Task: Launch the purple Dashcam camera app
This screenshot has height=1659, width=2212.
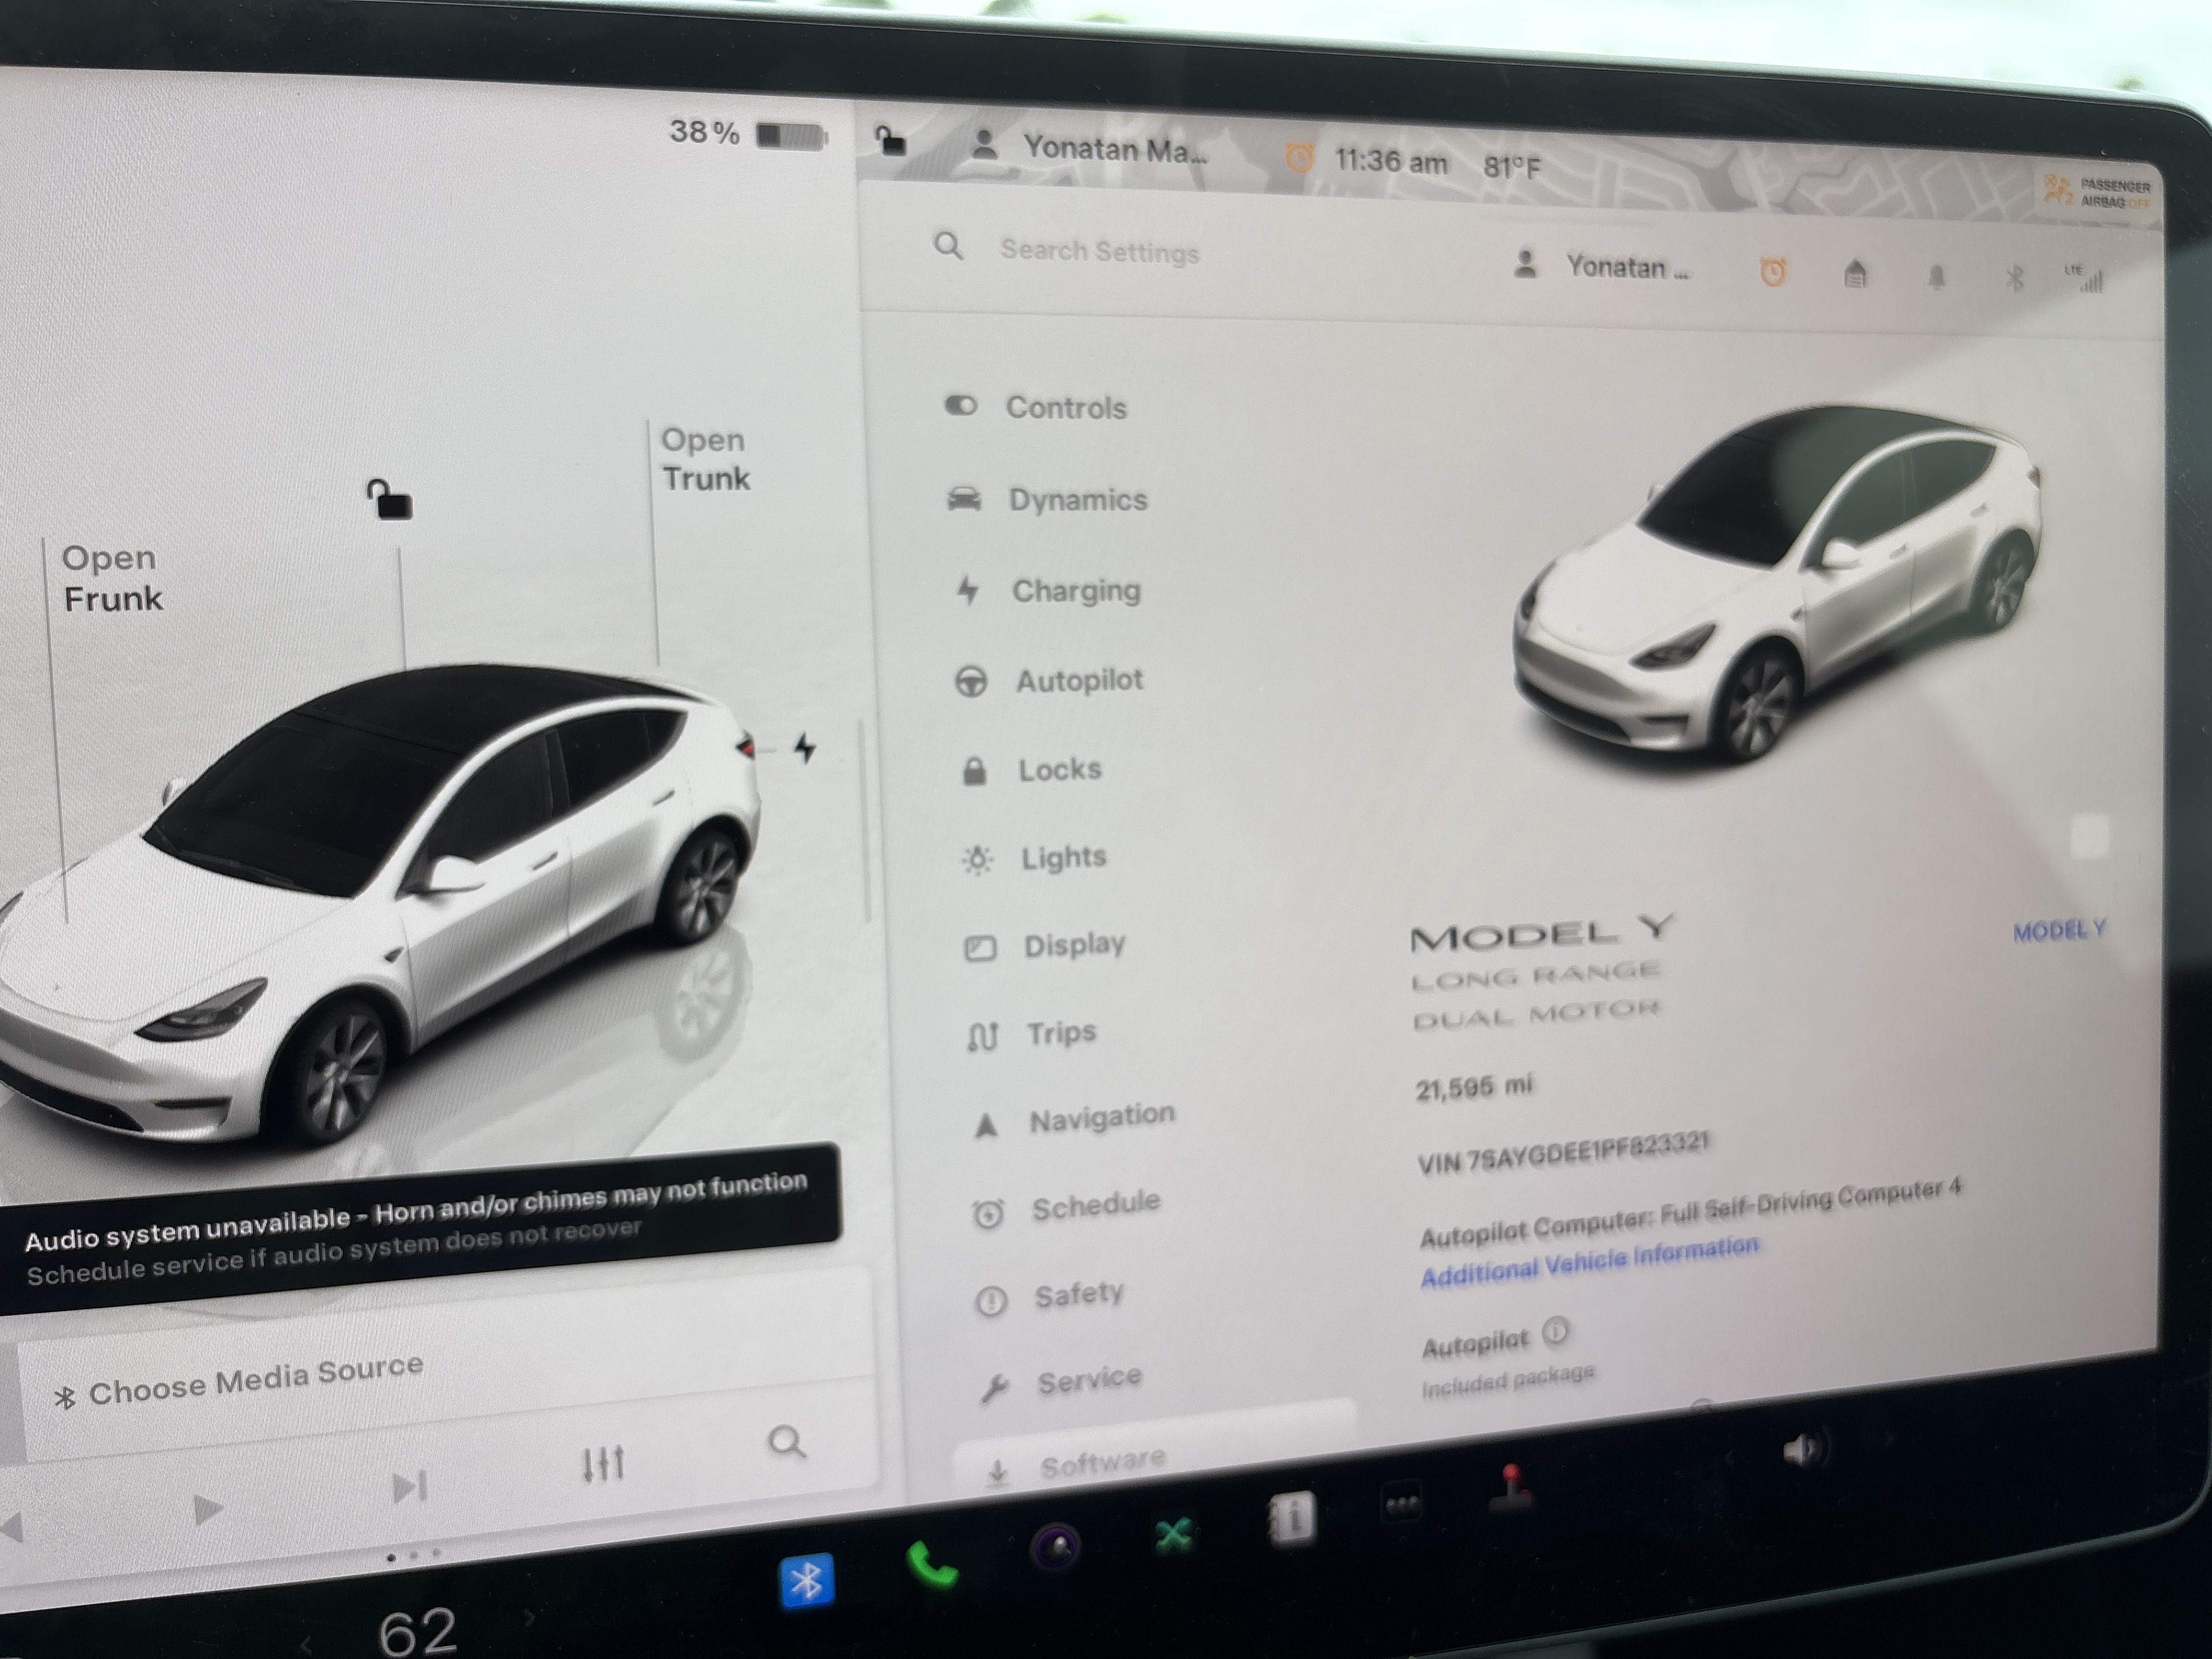Action: (1057, 1547)
